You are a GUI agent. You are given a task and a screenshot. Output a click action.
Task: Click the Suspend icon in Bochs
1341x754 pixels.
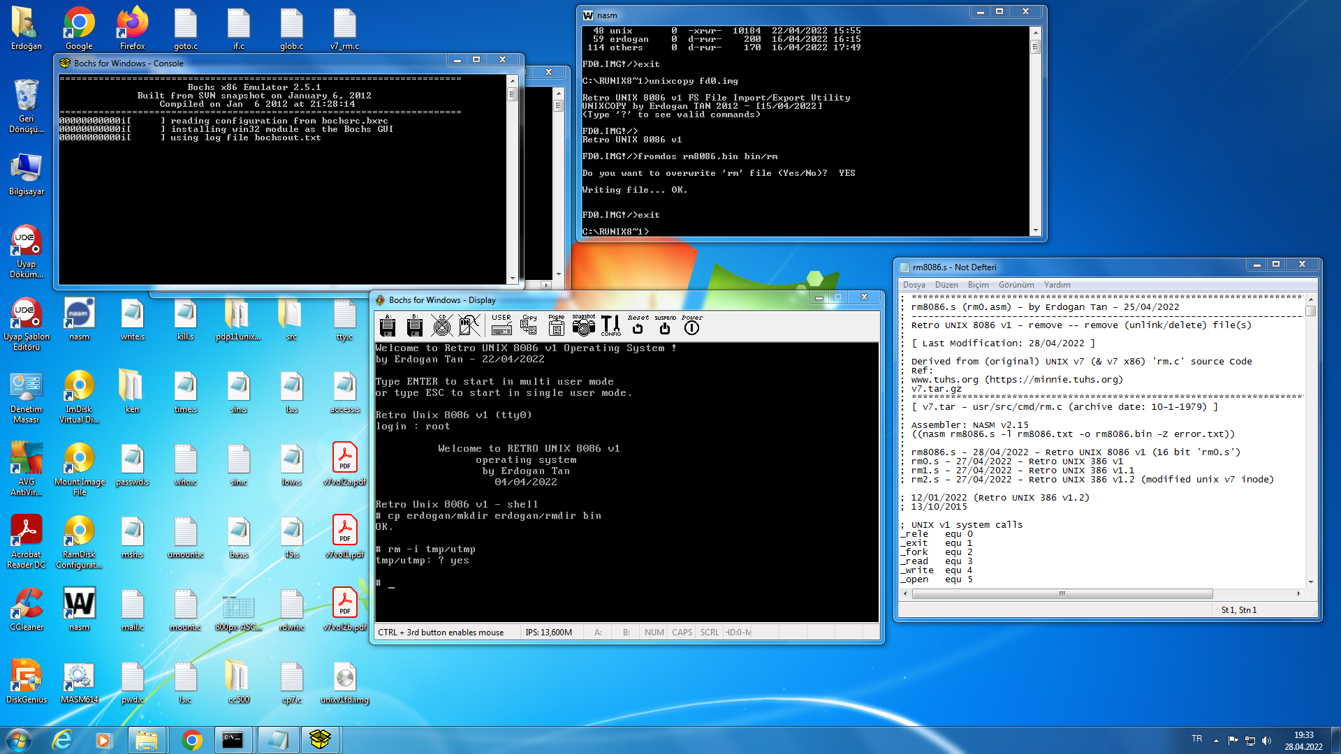(665, 325)
